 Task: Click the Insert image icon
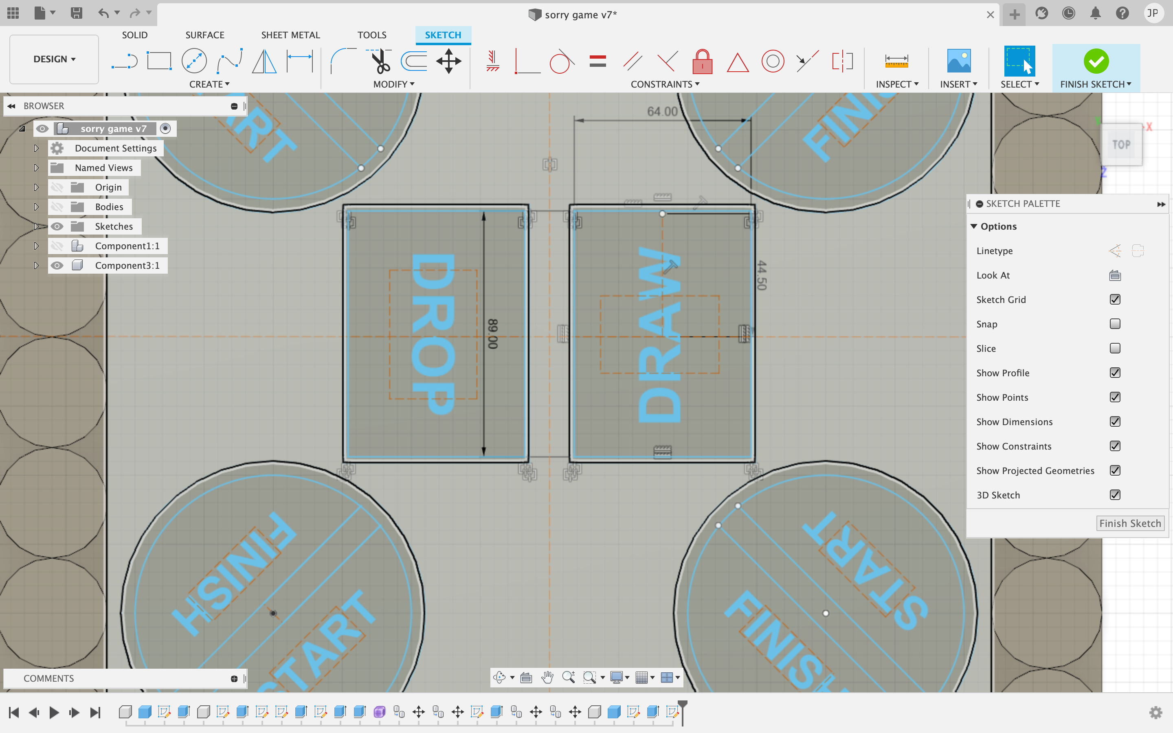click(x=959, y=61)
